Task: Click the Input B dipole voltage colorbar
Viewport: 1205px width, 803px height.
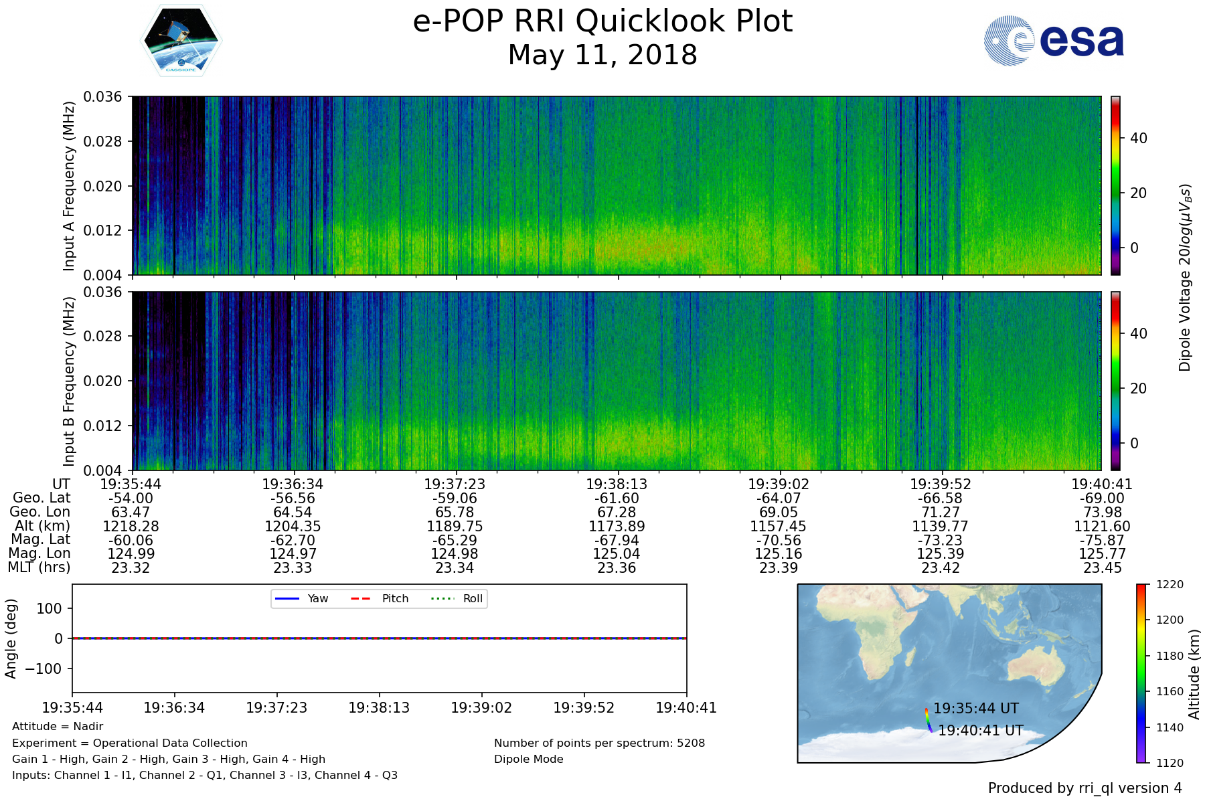Action: pos(1115,381)
